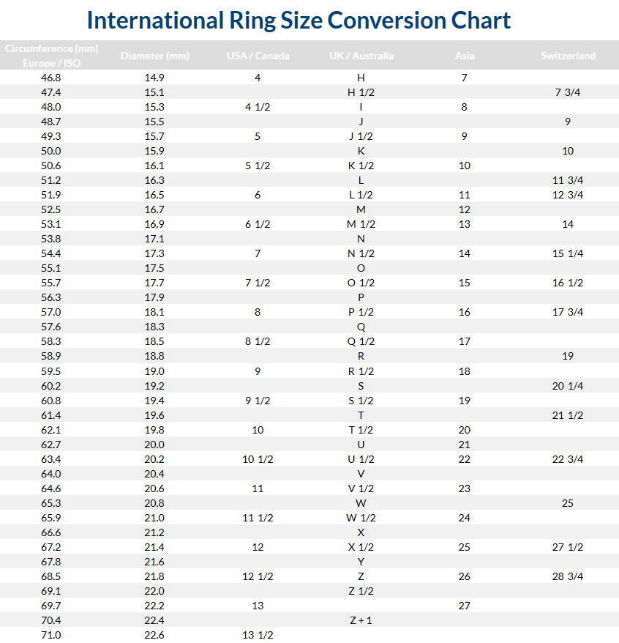Click the Asia column header
Image resolution: width=619 pixels, height=643 pixels.
(x=464, y=56)
